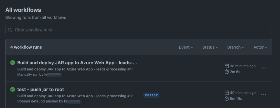The width and height of the screenshot is (280, 108).
Task: Click the green success check for test - push jar to root
Action: pyautogui.click(x=13, y=89)
